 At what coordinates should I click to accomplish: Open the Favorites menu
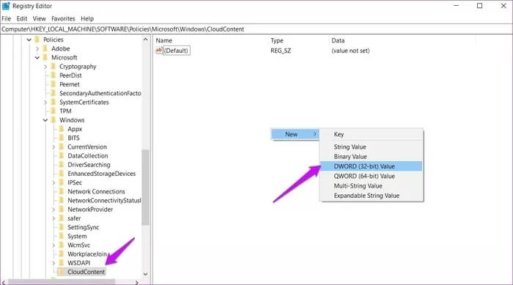coord(63,18)
